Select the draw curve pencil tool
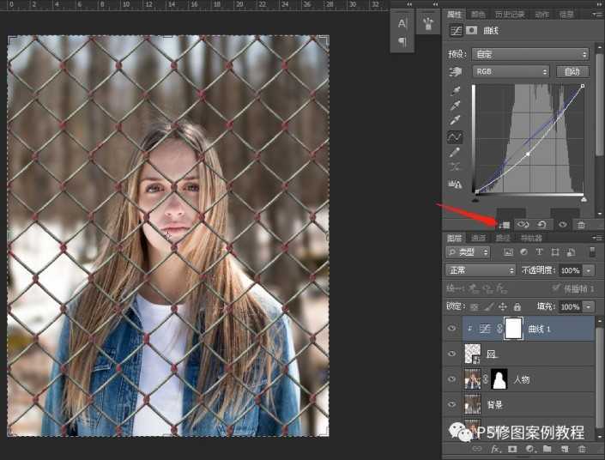The height and width of the screenshot is (460, 605). (455, 152)
